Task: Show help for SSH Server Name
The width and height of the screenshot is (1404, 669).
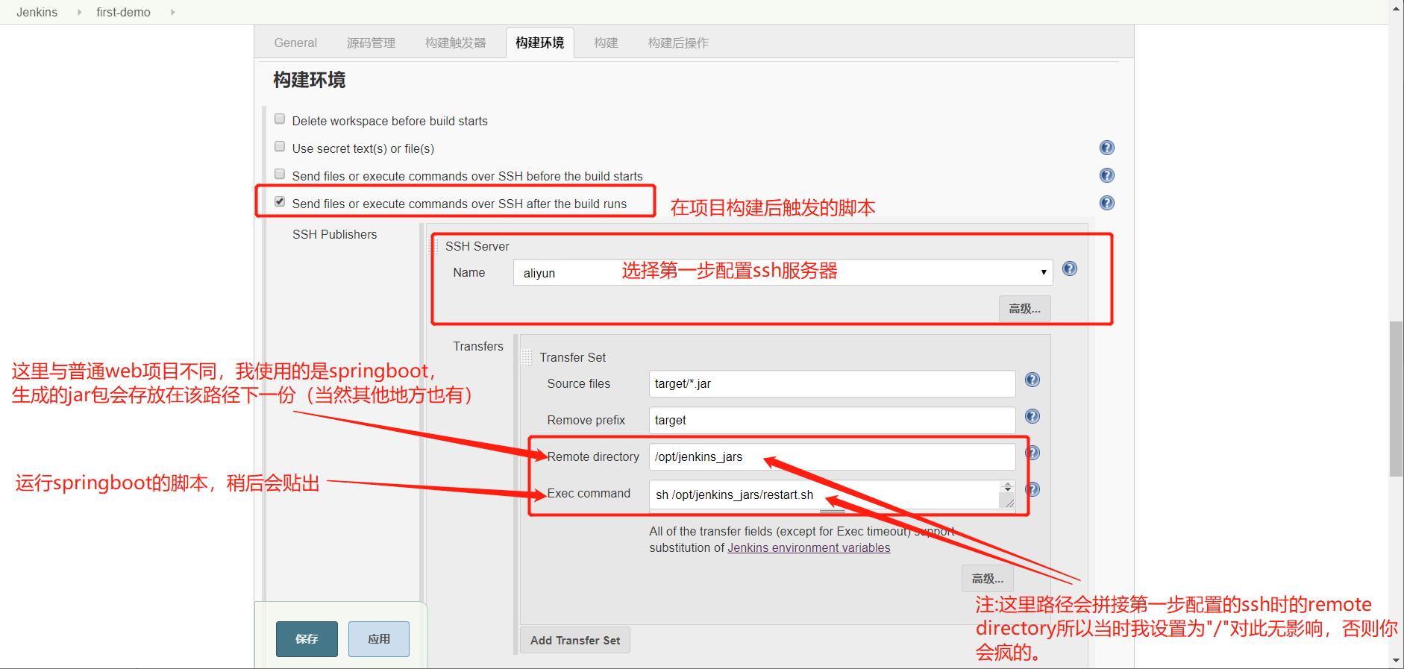Action: point(1069,269)
